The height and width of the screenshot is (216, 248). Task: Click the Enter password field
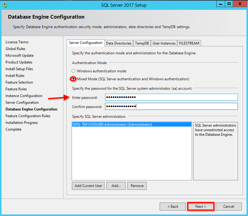[172, 97]
